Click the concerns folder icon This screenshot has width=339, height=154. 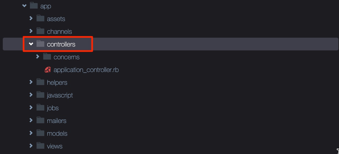click(47, 57)
